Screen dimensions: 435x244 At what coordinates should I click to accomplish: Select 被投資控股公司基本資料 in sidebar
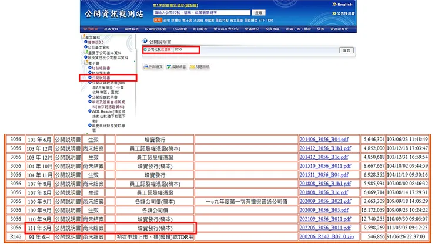(108, 57)
